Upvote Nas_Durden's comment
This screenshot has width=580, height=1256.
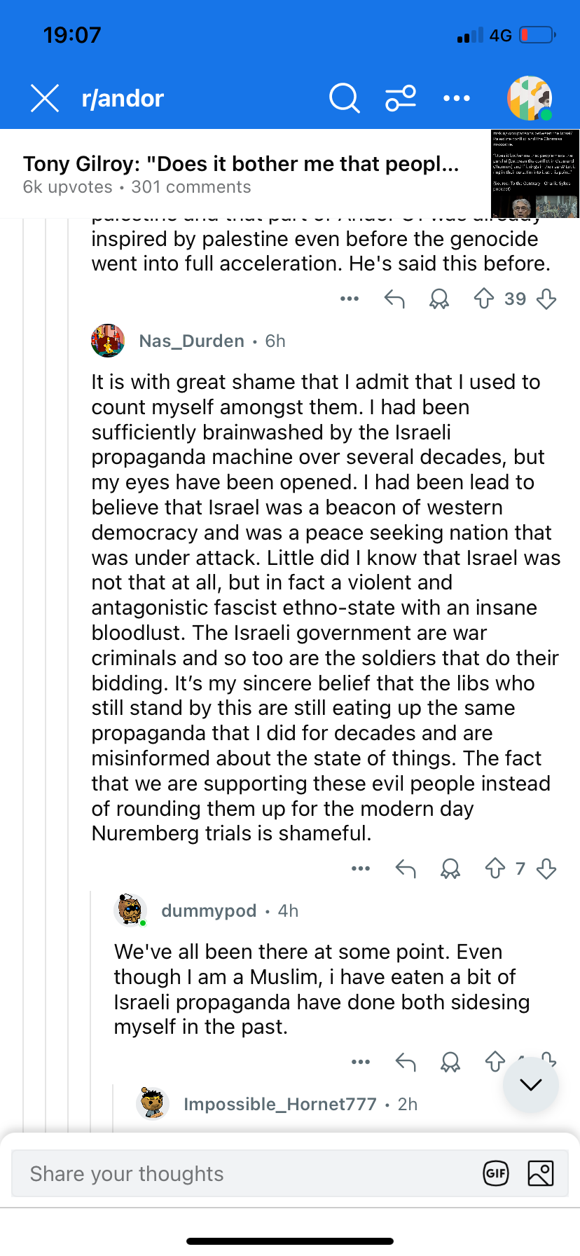[x=495, y=869]
